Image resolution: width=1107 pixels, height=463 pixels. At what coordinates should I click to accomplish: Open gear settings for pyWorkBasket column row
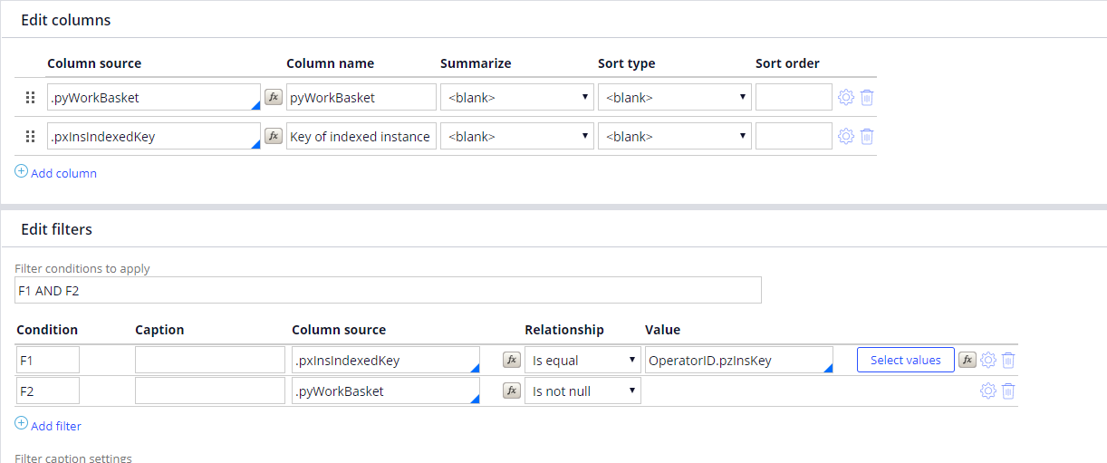(x=846, y=97)
